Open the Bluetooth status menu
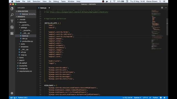 (x=111, y=1)
